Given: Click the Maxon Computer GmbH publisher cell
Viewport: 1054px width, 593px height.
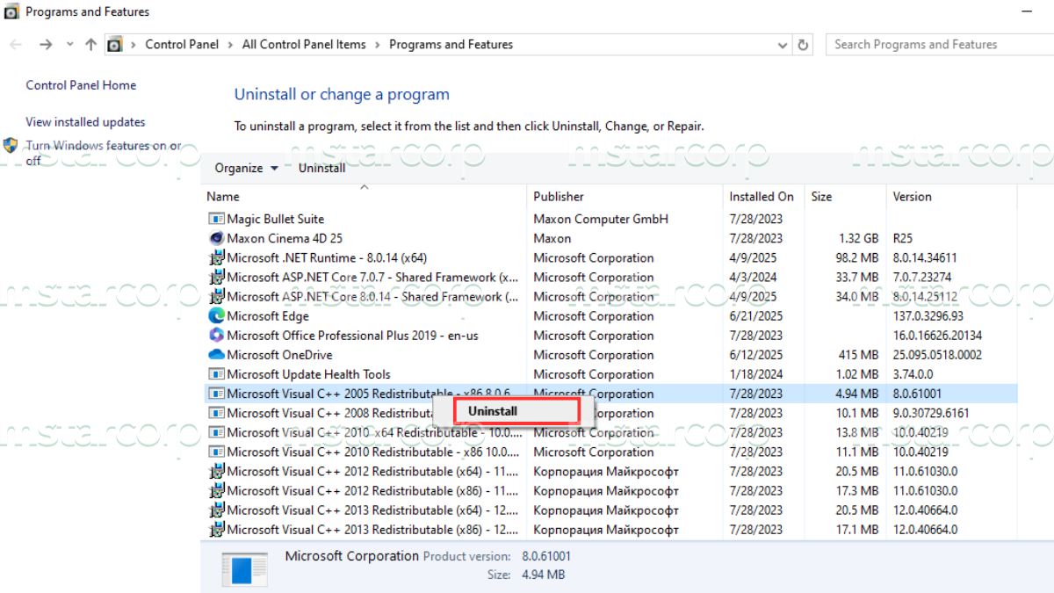Looking at the screenshot, I should (x=601, y=219).
